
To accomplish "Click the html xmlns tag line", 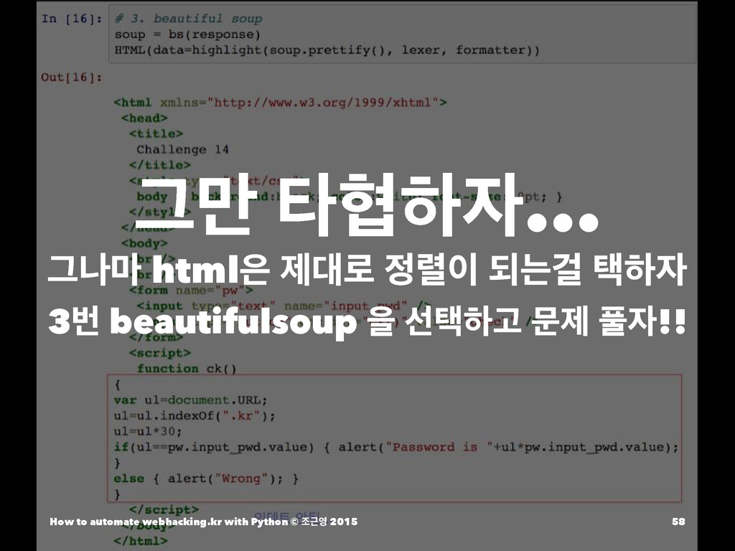I will point(281,103).
